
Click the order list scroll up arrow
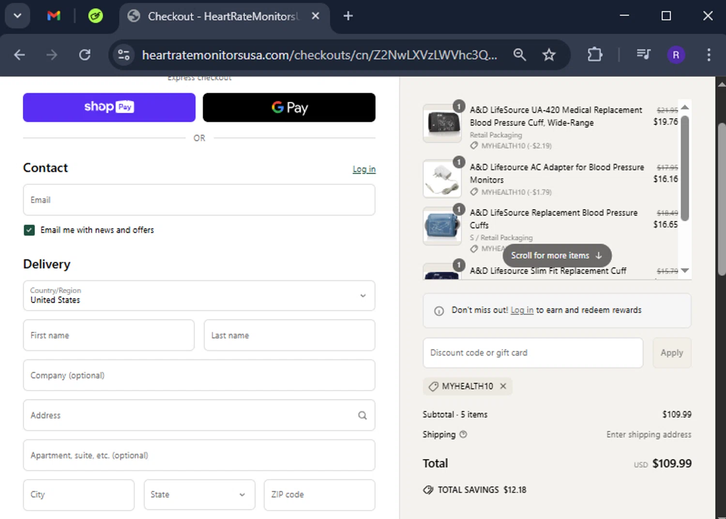pos(685,107)
